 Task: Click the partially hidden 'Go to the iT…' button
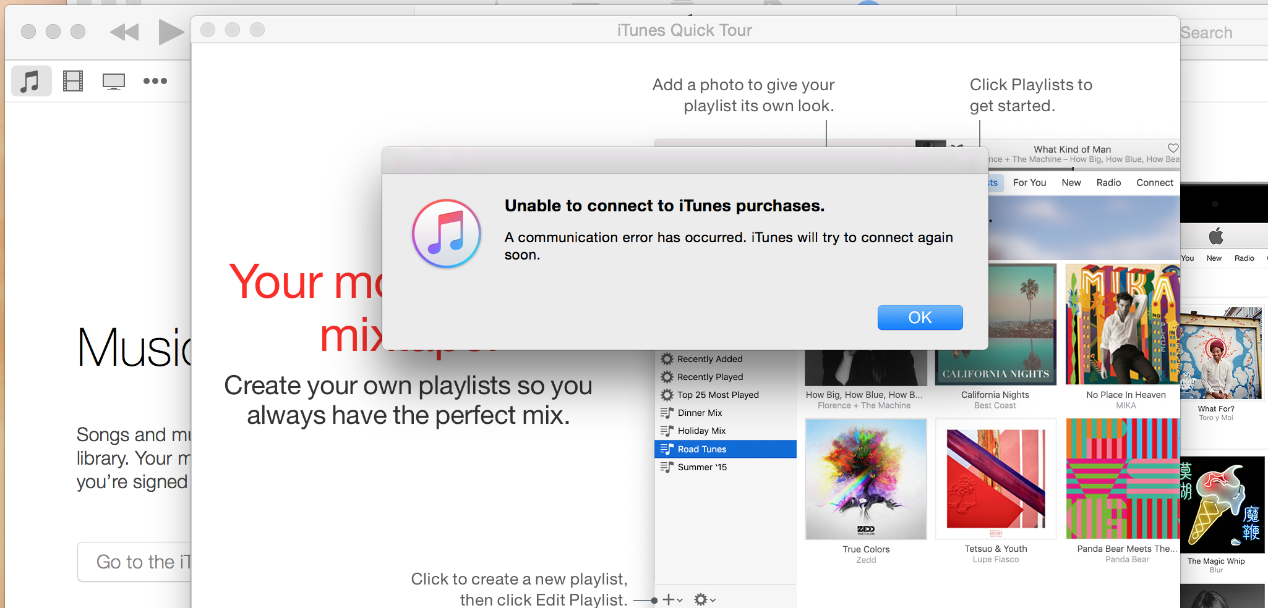coord(134,562)
